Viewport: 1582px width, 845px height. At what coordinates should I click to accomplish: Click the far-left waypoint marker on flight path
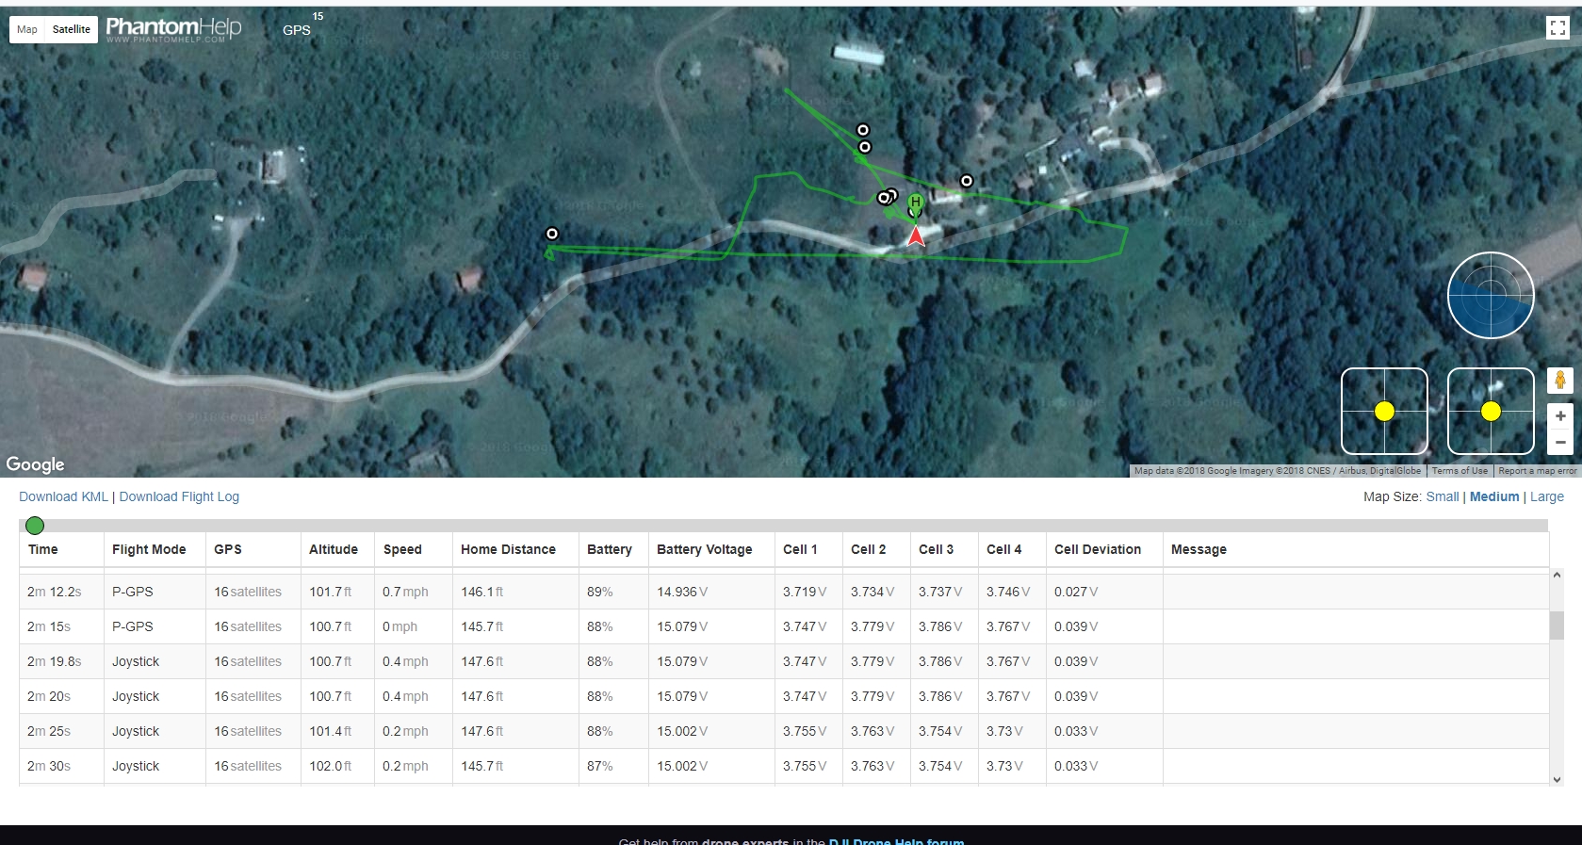coord(552,234)
